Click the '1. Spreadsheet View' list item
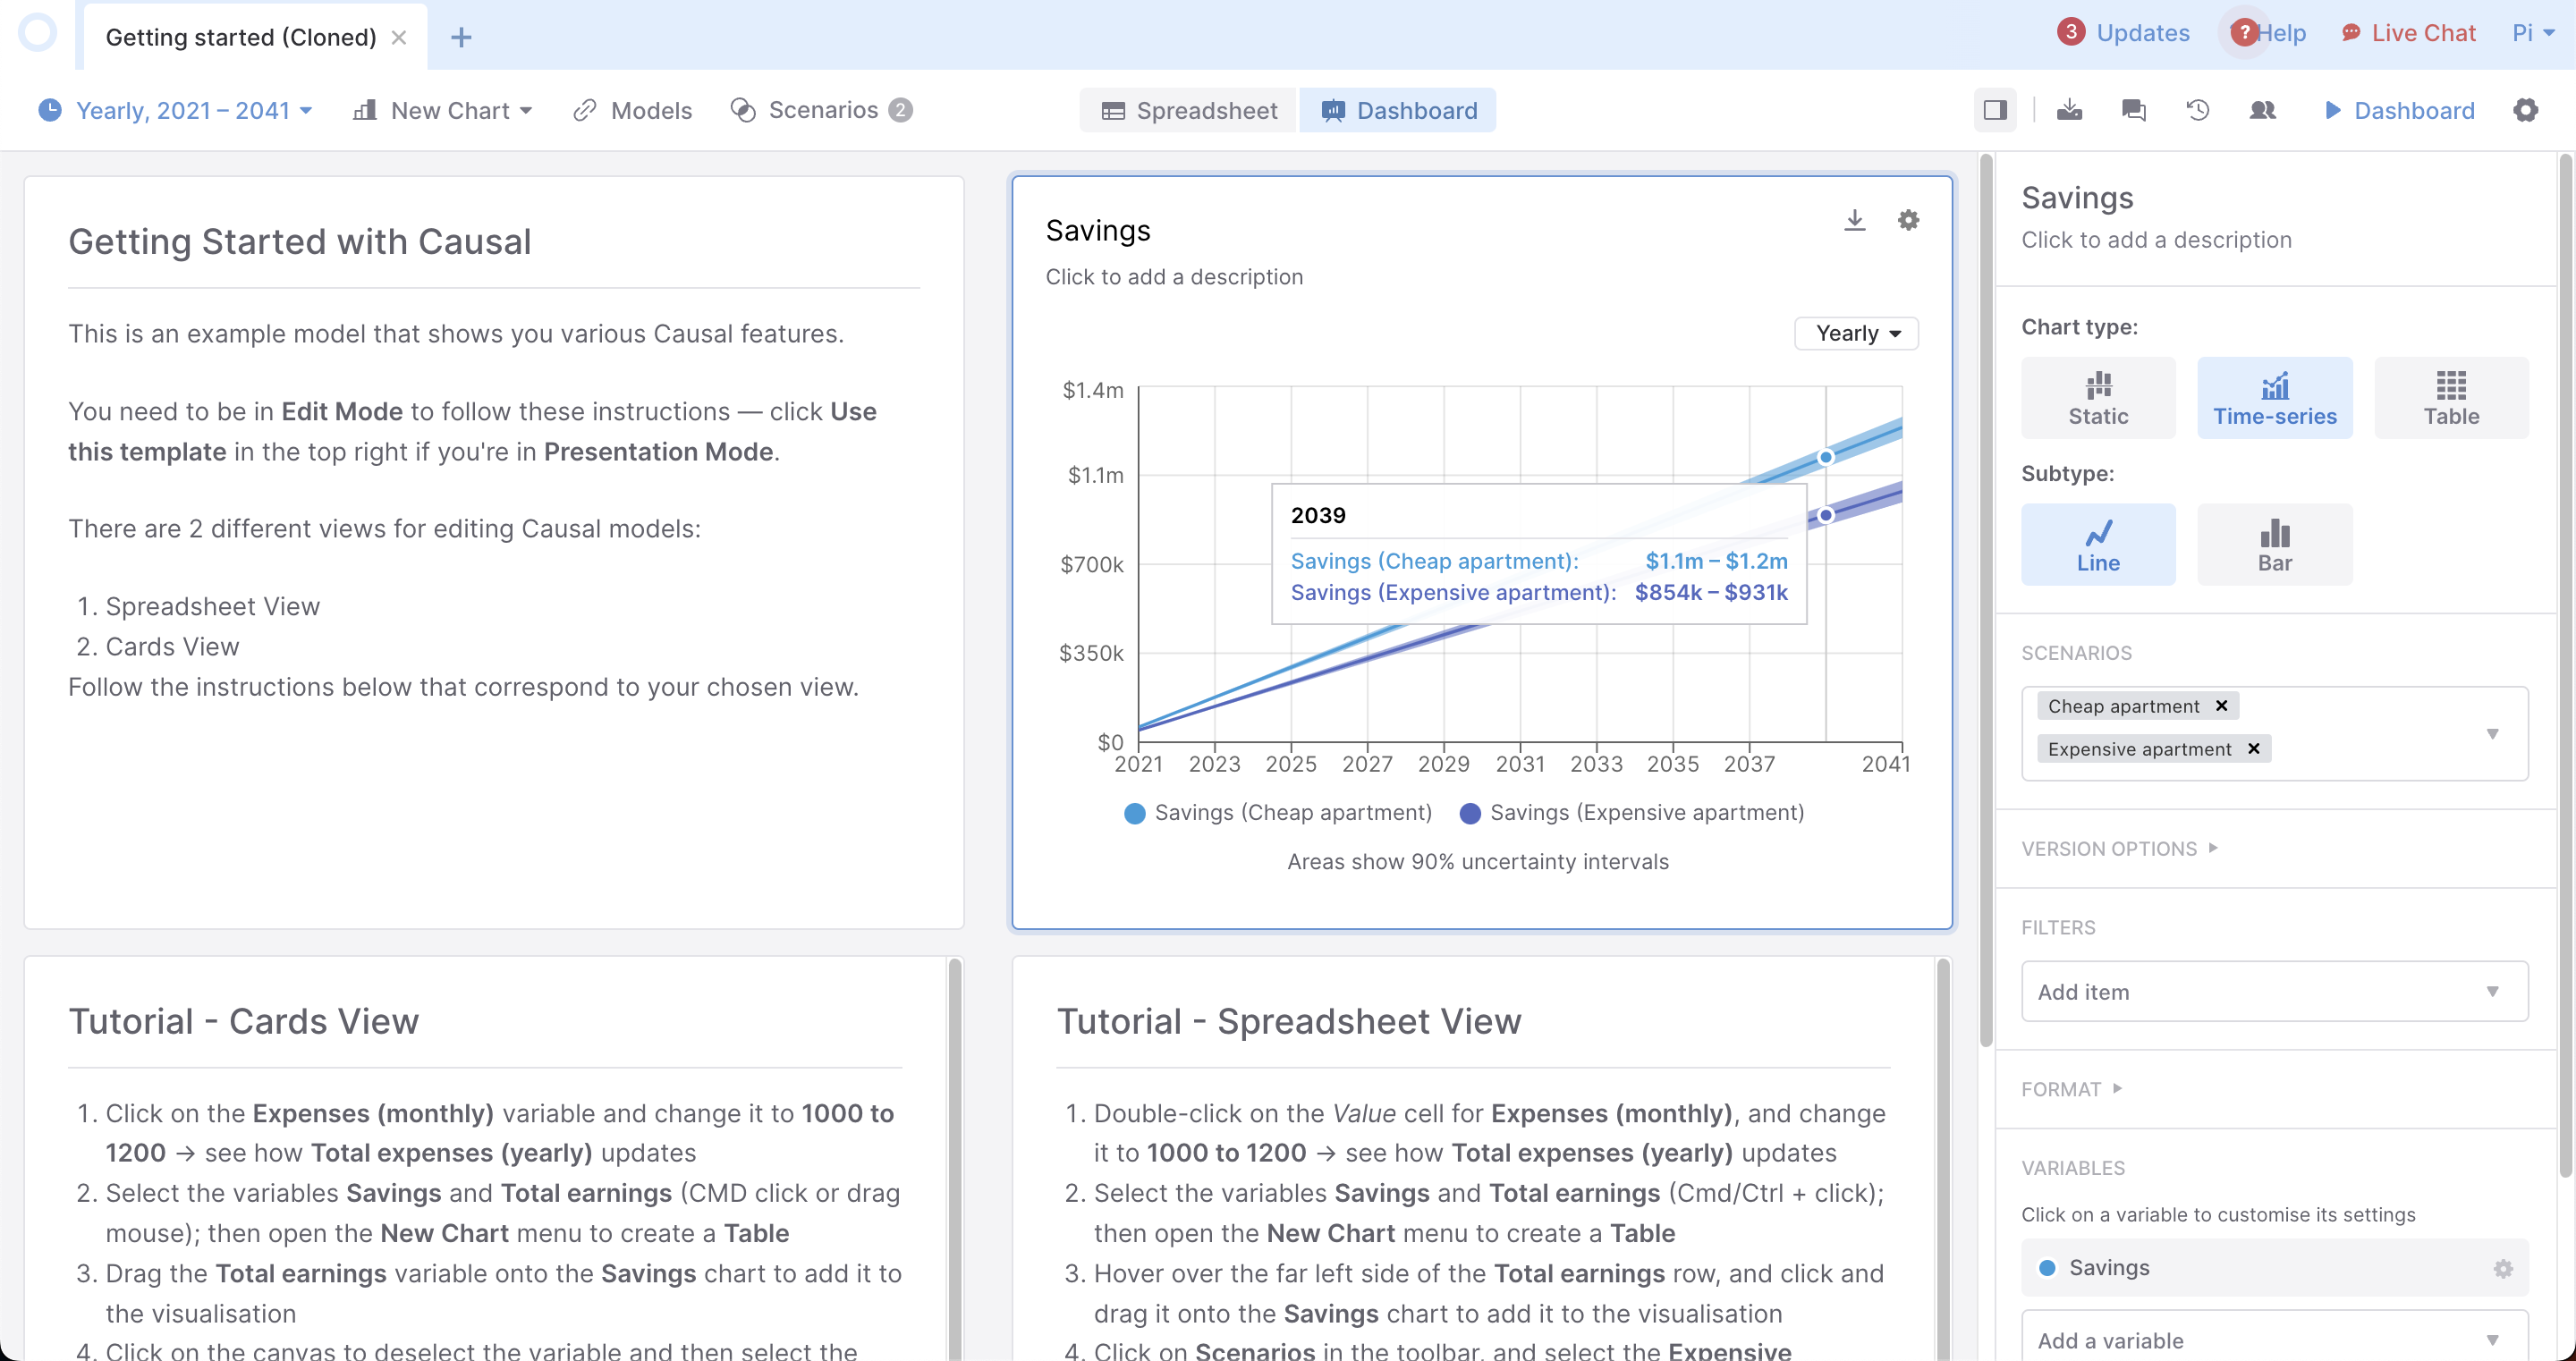This screenshot has width=2576, height=1361. 198,607
